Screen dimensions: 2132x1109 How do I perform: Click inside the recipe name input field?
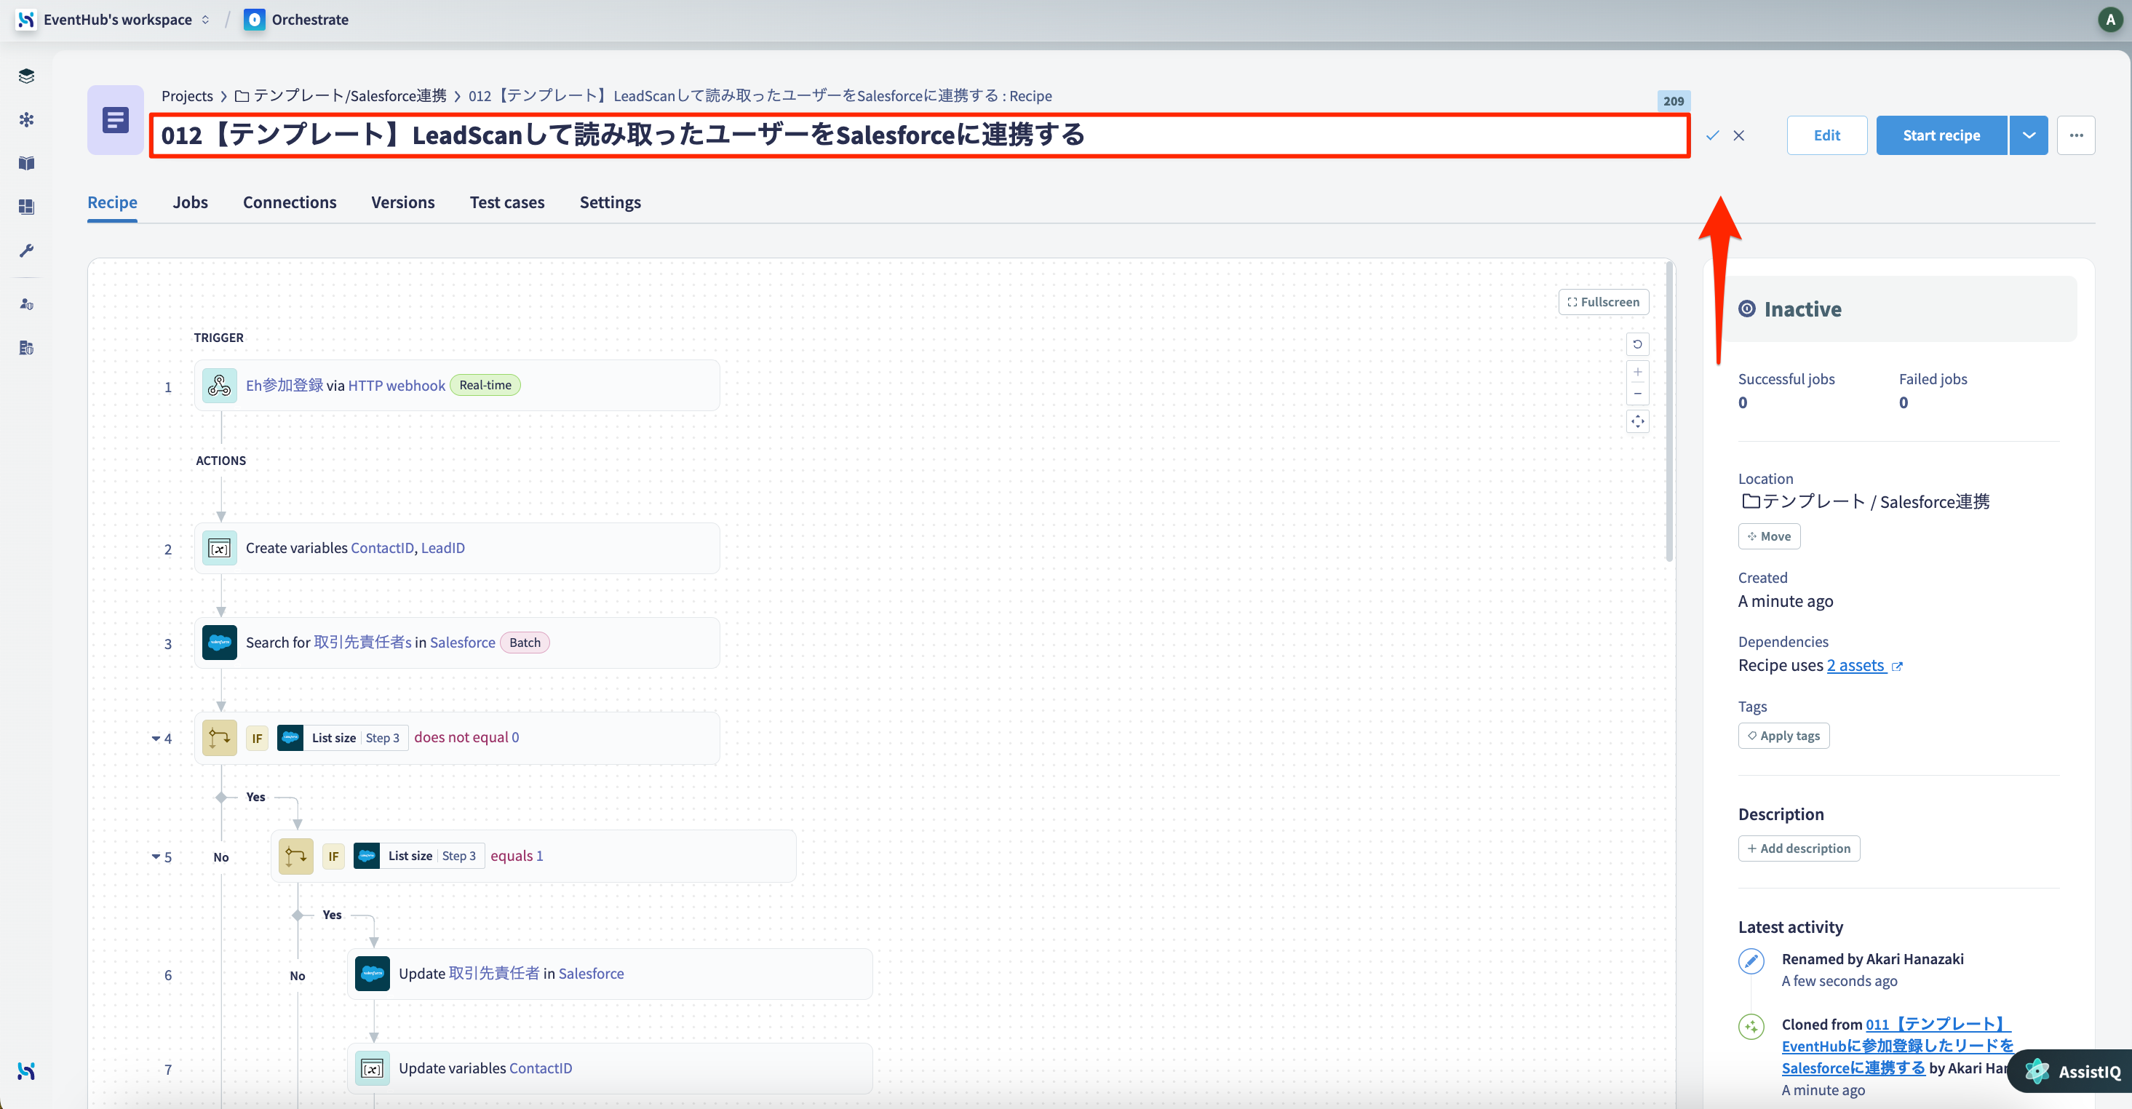(919, 135)
